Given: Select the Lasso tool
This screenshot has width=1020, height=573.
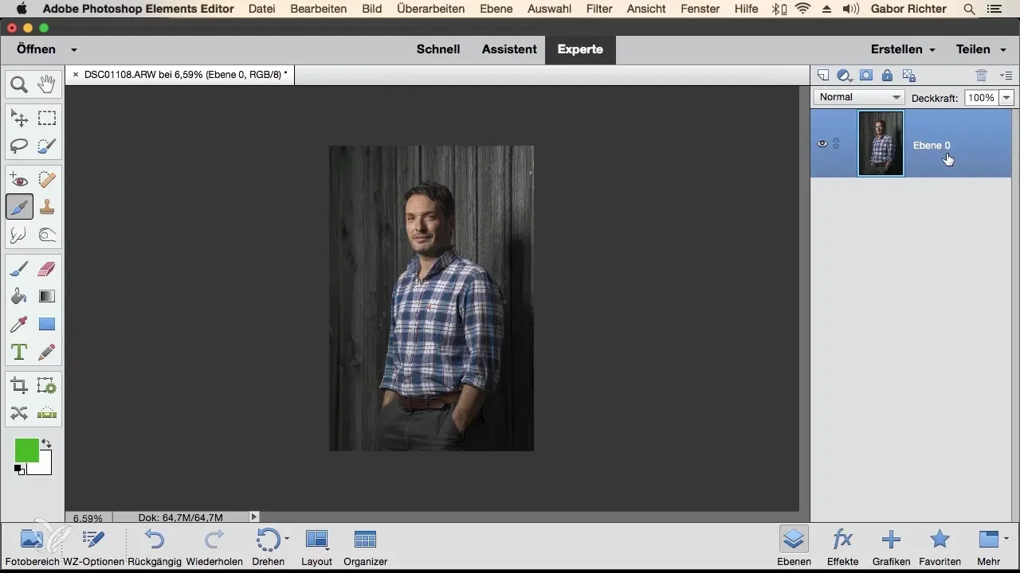Looking at the screenshot, I should click(19, 146).
